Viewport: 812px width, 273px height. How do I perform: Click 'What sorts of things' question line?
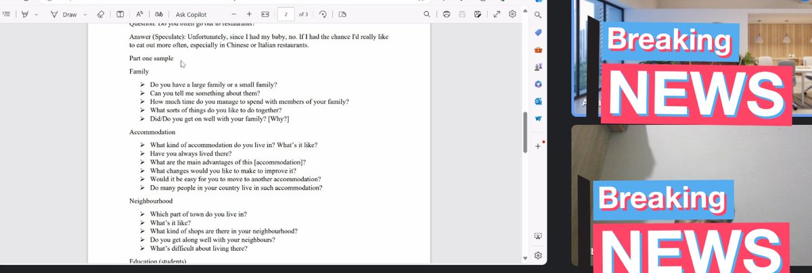click(x=216, y=109)
